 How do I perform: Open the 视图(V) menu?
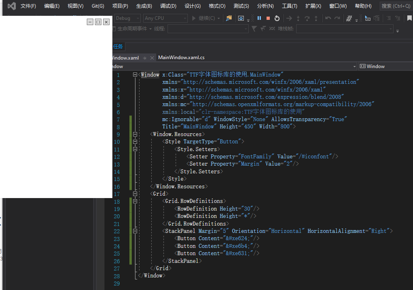point(75,6)
